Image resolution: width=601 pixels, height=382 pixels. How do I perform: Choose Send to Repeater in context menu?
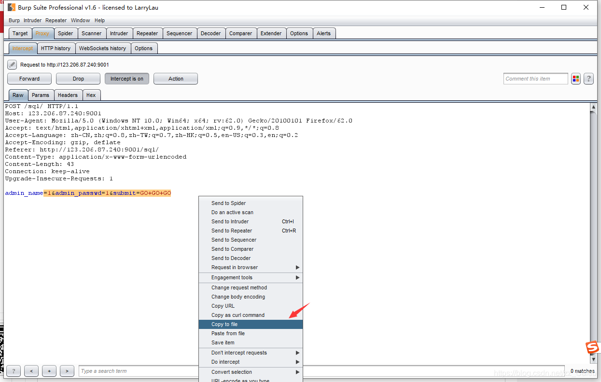251,231
